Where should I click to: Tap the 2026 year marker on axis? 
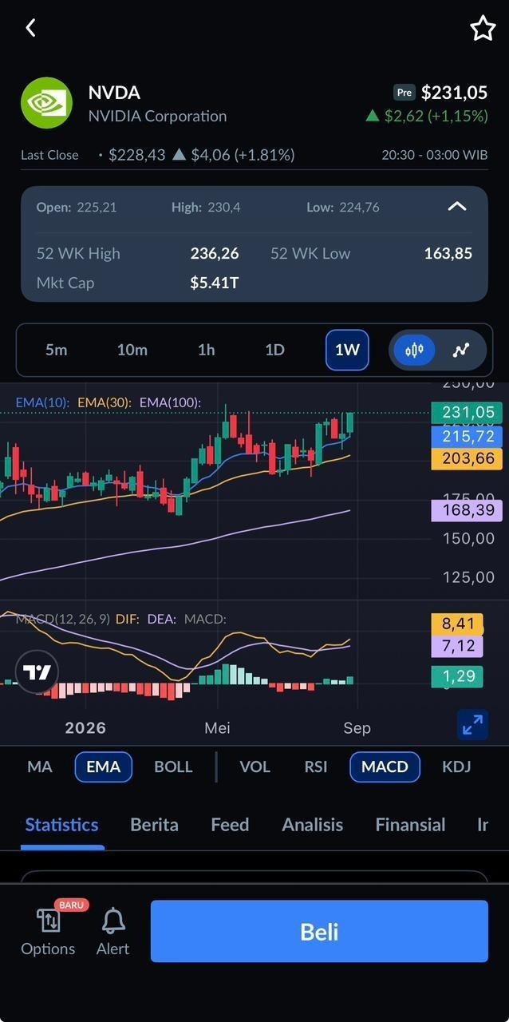click(x=85, y=727)
